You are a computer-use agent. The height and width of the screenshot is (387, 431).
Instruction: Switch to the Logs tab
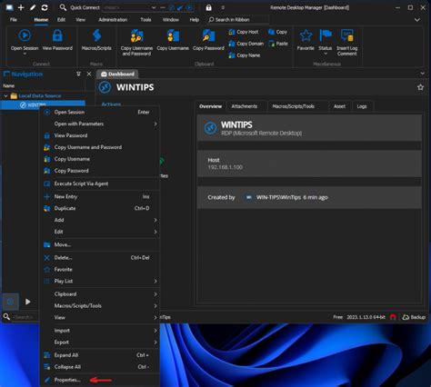pyautogui.click(x=362, y=106)
